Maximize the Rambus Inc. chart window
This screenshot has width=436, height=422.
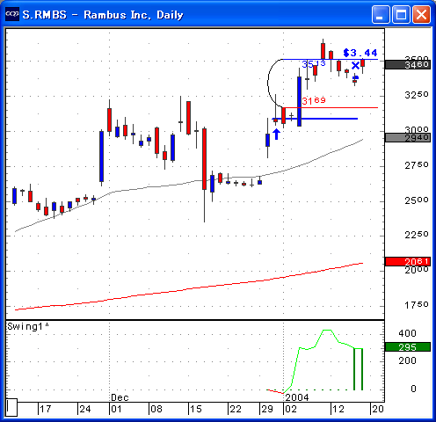[x=401, y=14]
